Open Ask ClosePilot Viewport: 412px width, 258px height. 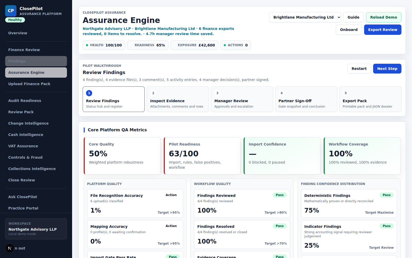[36, 197]
